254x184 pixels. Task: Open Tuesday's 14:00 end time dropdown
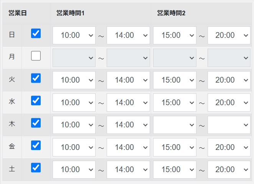pyautogui.click(x=128, y=80)
